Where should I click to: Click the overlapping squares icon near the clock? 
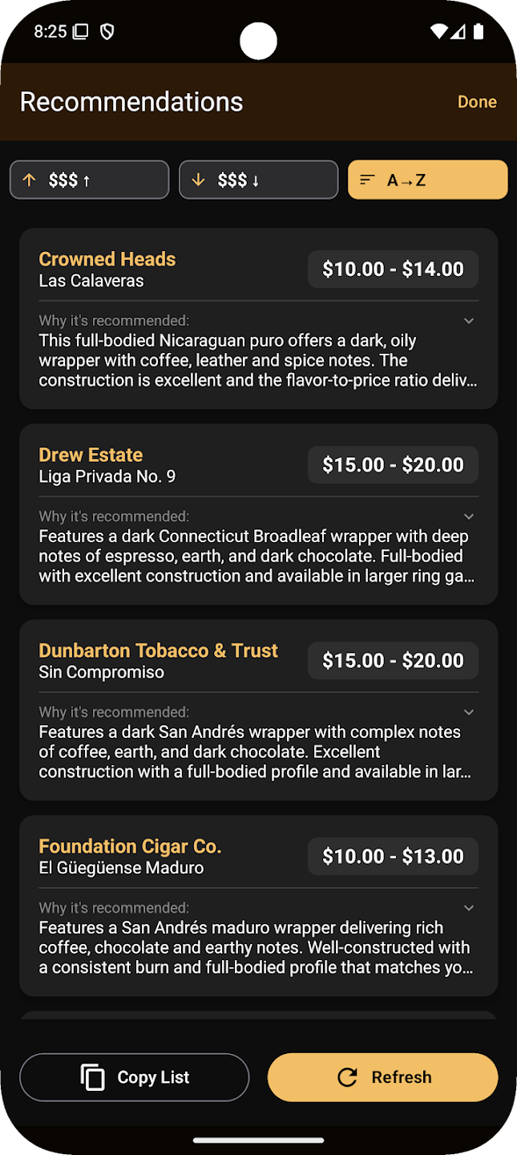coord(80,31)
